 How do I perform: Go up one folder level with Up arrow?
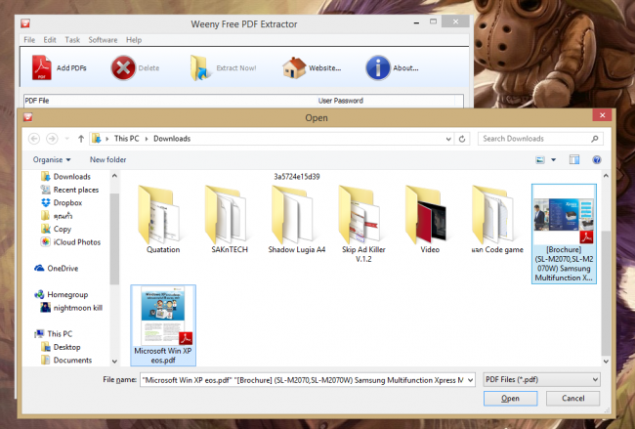click(x=81, y=139)
